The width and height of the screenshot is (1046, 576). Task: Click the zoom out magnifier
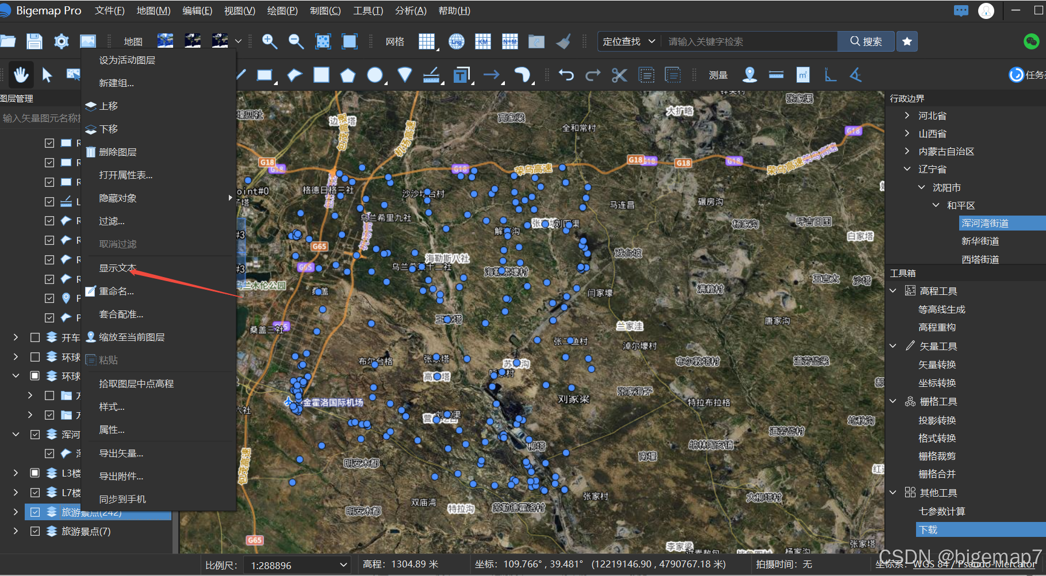click(x=296, y=41)
